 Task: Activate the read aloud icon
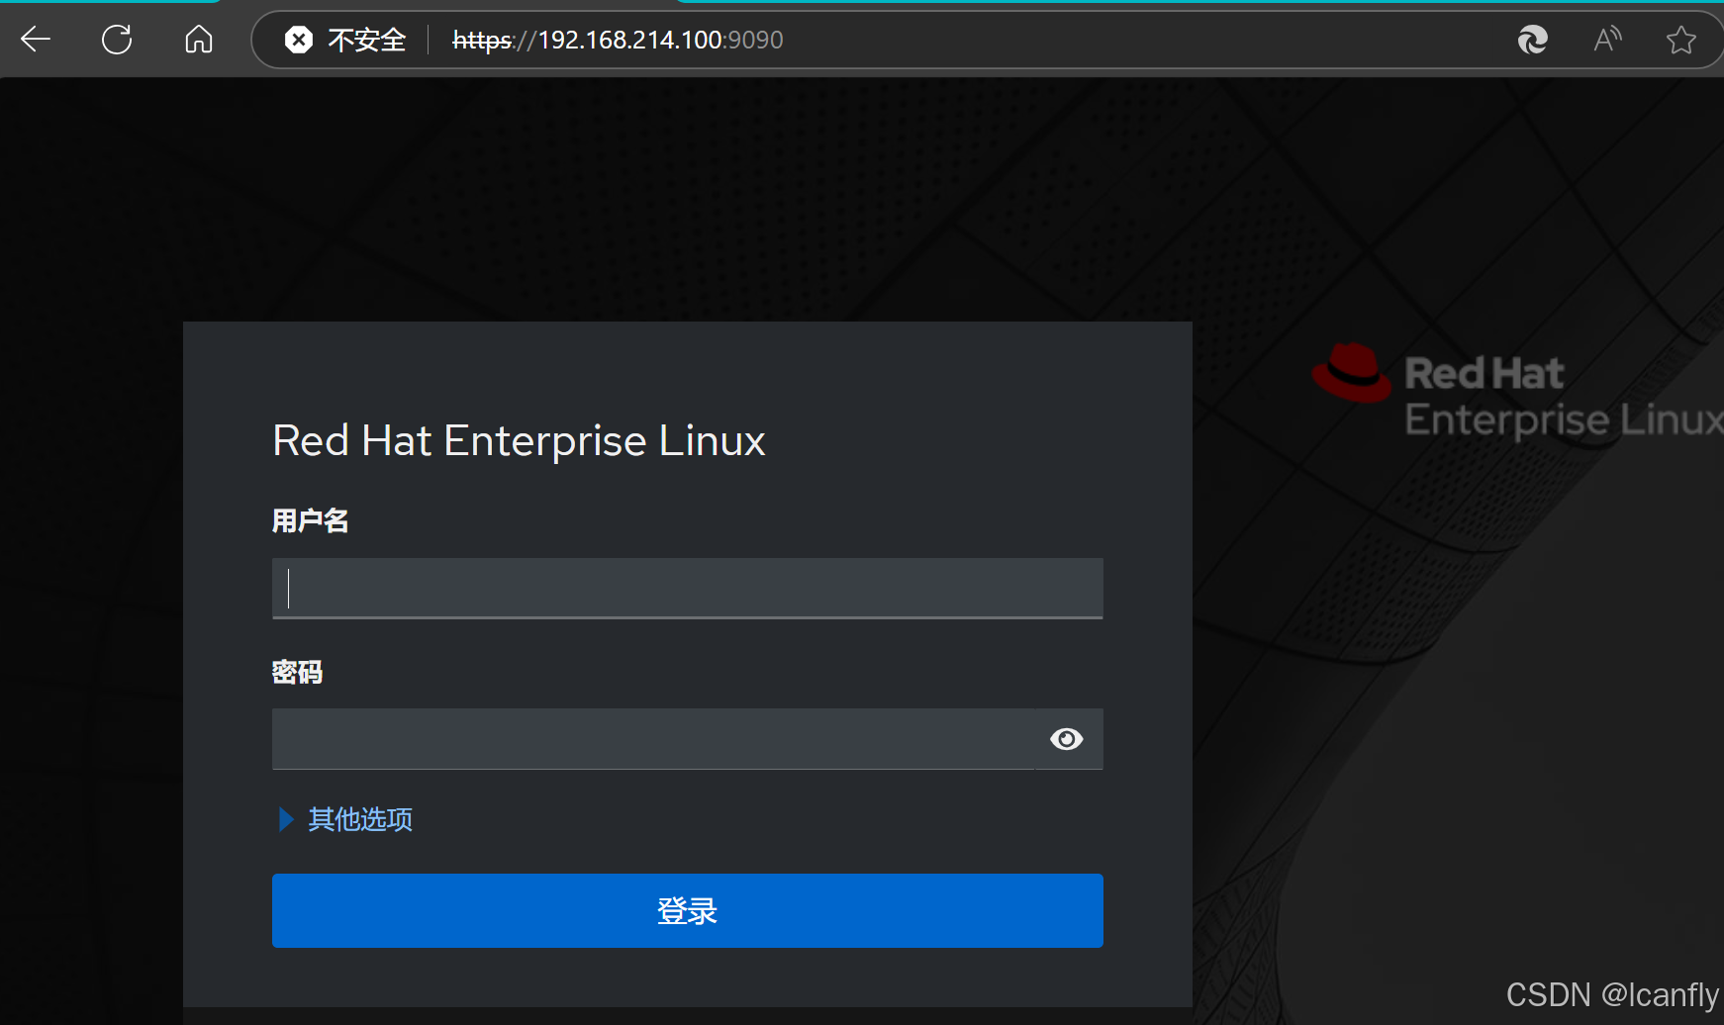click(x=1607, y=40)
